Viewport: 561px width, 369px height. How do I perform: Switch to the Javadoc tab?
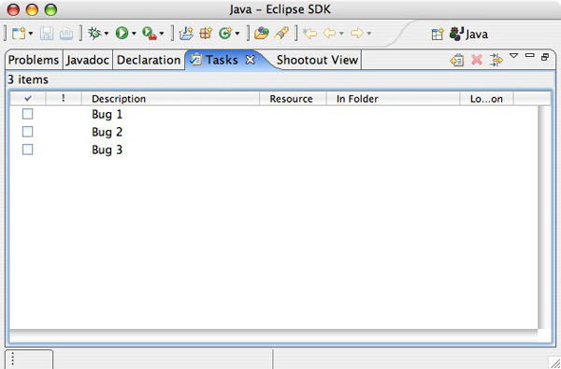(88, 60)
